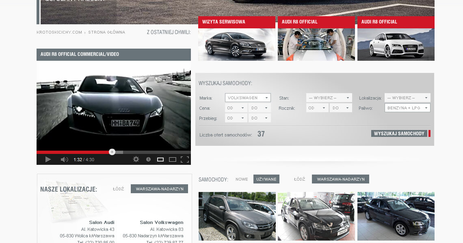Open the Lokalizacja dropdown
Image resolution: width=463 pixels, height=243 pixels.
click(407, 98)
